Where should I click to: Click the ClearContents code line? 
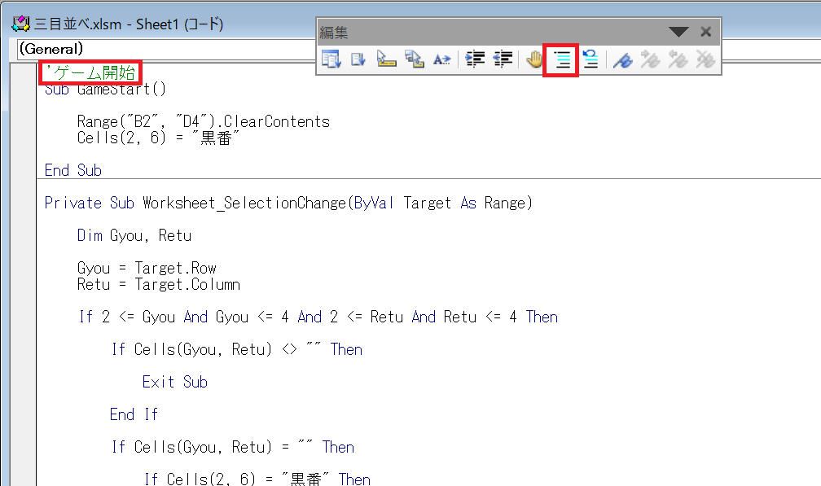[203, 121]
